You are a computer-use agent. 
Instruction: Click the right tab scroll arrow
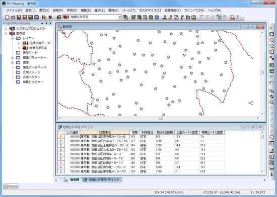(264, 180)
